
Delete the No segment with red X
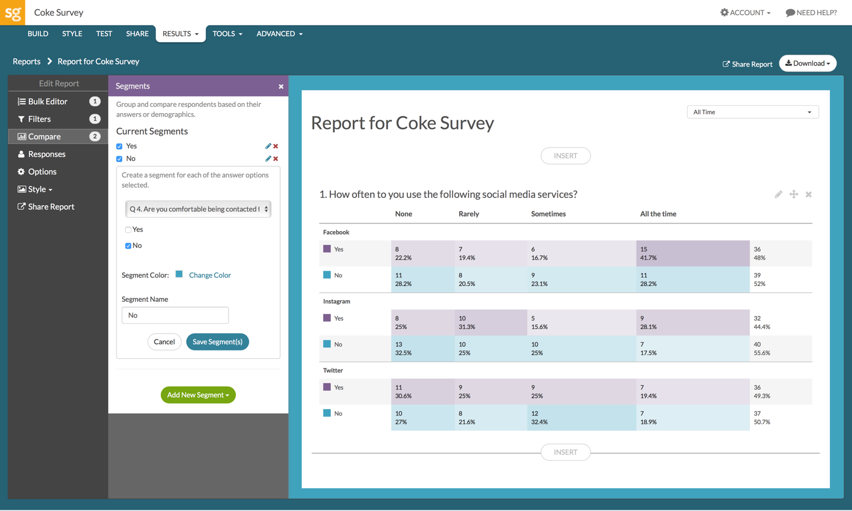point(276,159)
